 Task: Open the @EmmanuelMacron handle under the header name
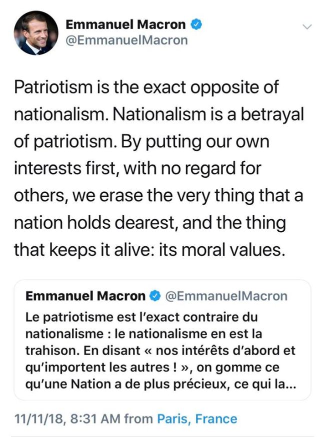pos(127,40)
